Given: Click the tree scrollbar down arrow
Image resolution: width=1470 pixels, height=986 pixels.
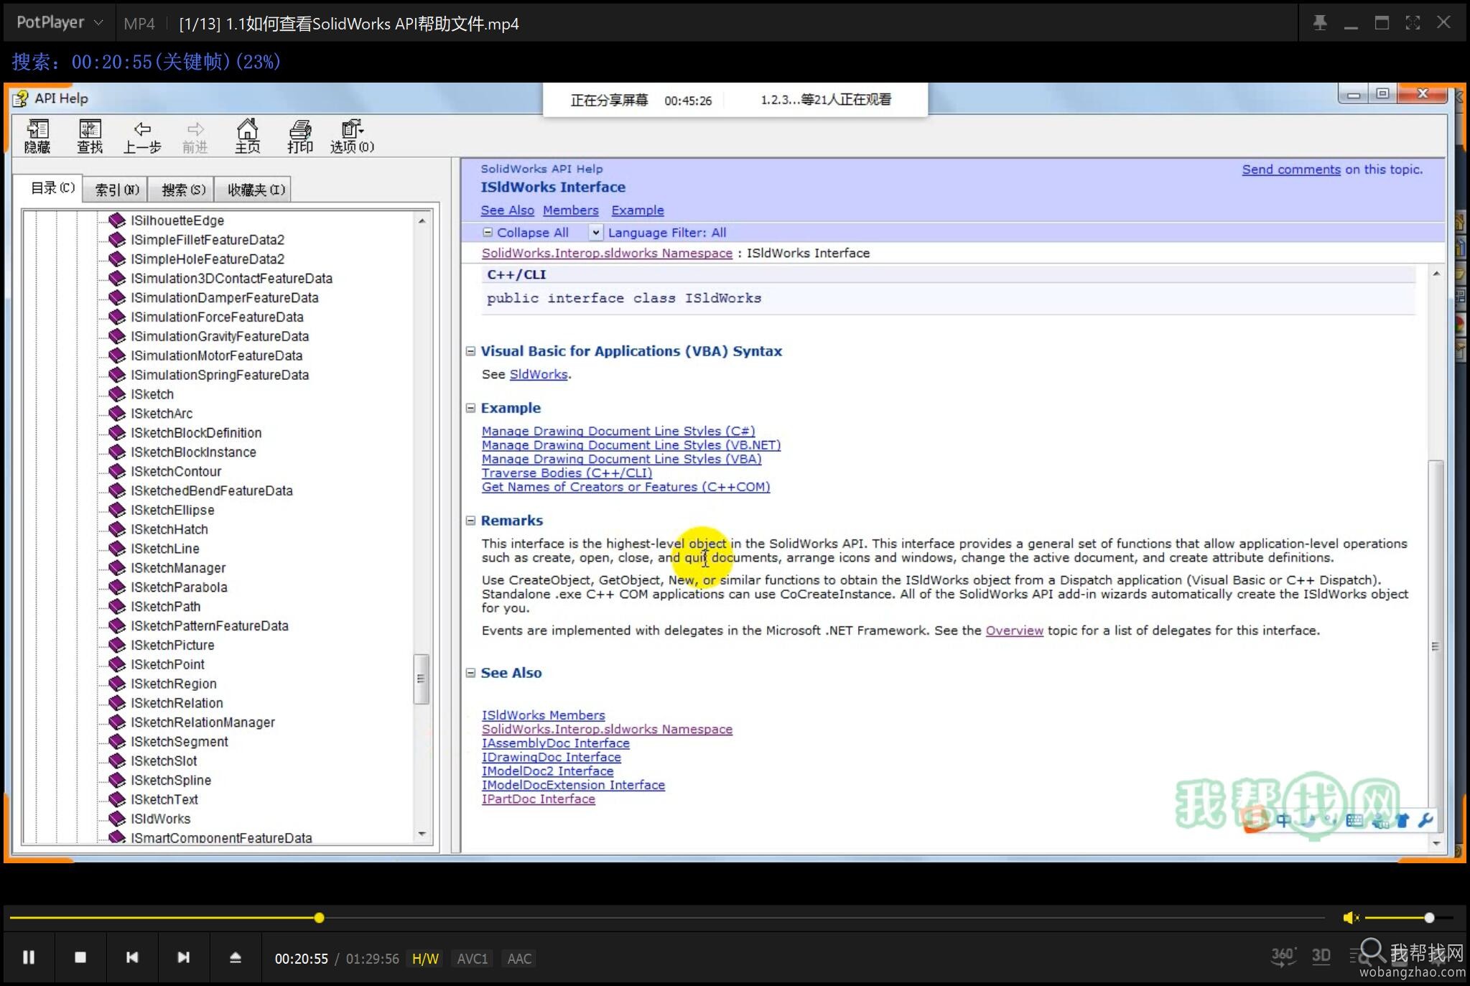Looking at the screenshot, I should [422, 834].
